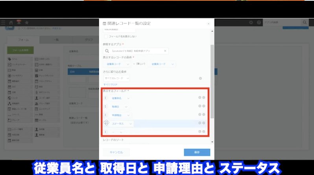Open the settings gear icon

[x=251, y=23]
